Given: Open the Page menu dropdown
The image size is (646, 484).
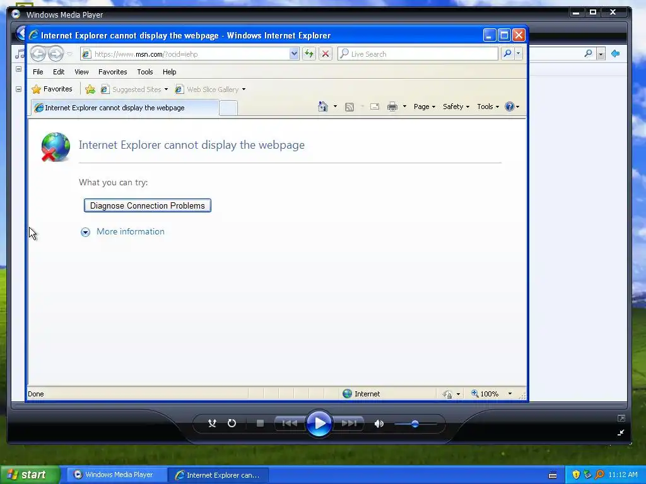Looking at the screenshot, I should [425, 107].
